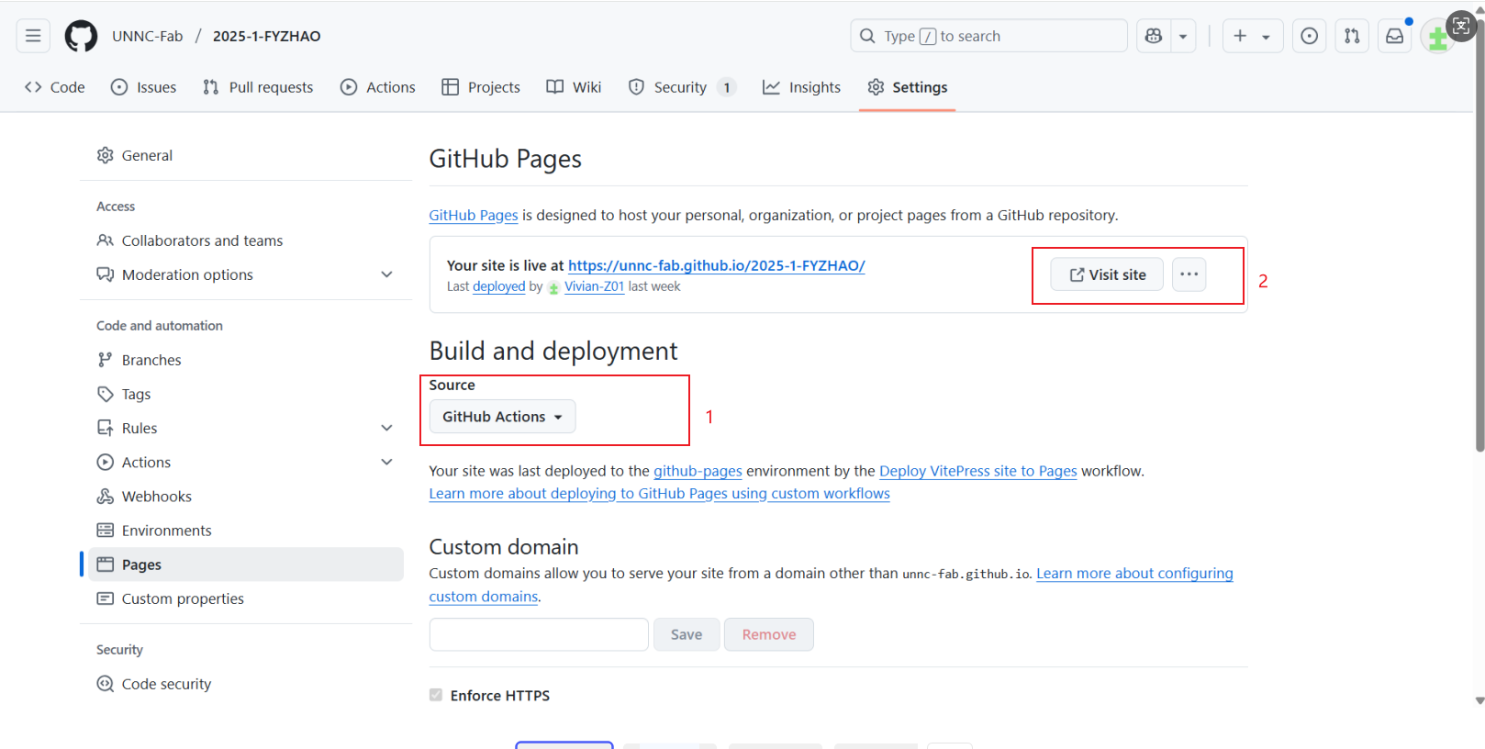Go to the Wiki tab

tap(574, 87)
